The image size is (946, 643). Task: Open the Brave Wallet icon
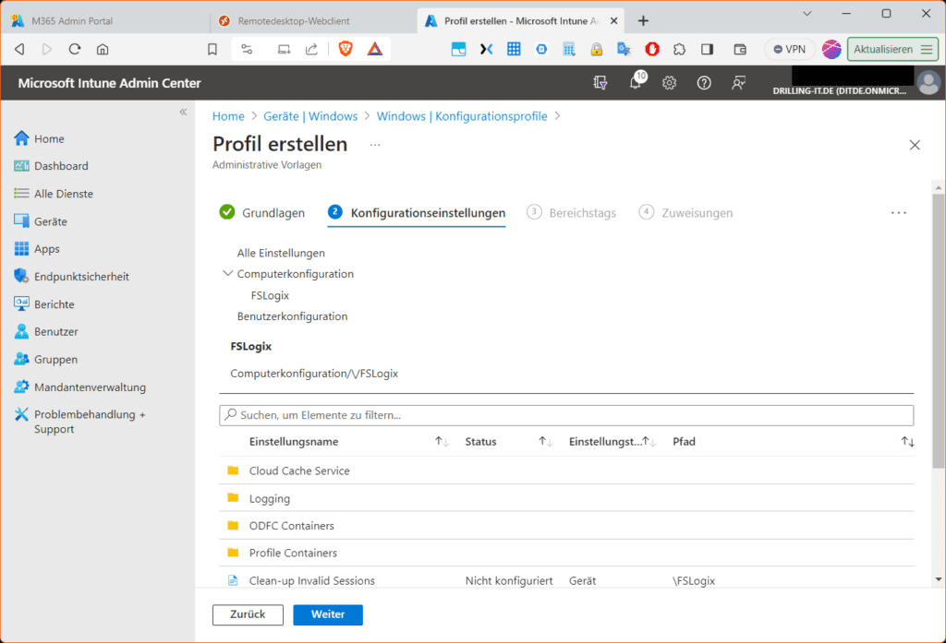740,50
